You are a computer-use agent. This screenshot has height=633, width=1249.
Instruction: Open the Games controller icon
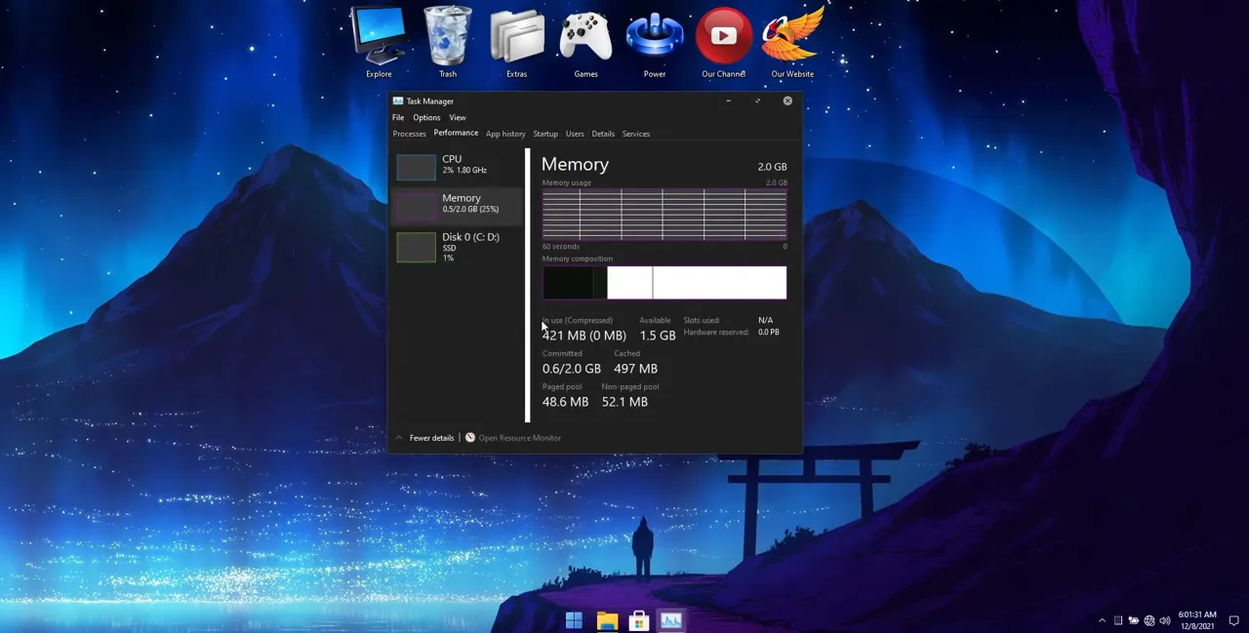coord(585,37)
